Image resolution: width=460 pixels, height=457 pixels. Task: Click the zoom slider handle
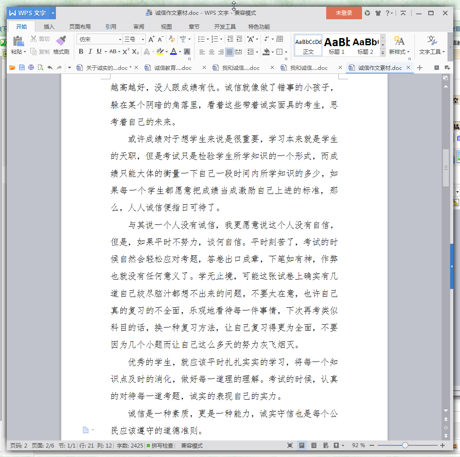point(405,445)
